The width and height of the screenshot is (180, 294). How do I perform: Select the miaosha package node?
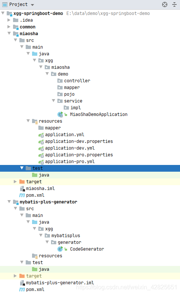pyautogui.click(x=60, y=67)
